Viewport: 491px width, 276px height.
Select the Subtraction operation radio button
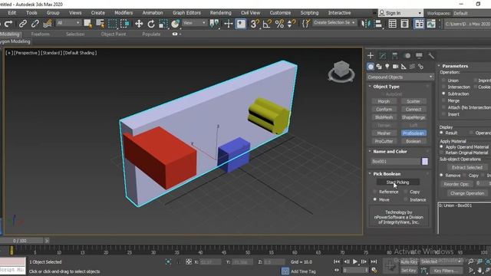(x=443, y=94)
